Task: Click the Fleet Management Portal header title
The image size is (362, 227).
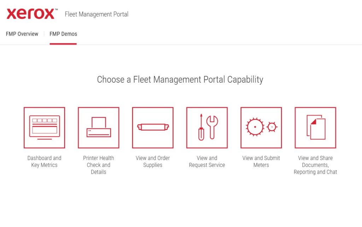Action: tap(97, 14)
